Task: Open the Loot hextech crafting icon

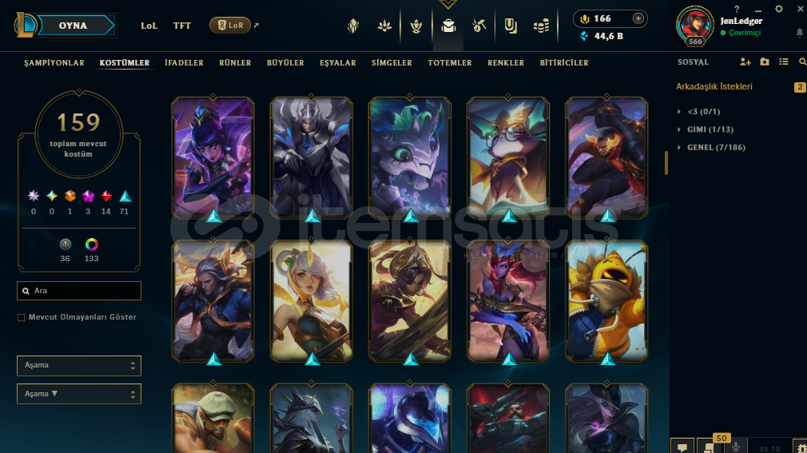Action: coord(479,26)
